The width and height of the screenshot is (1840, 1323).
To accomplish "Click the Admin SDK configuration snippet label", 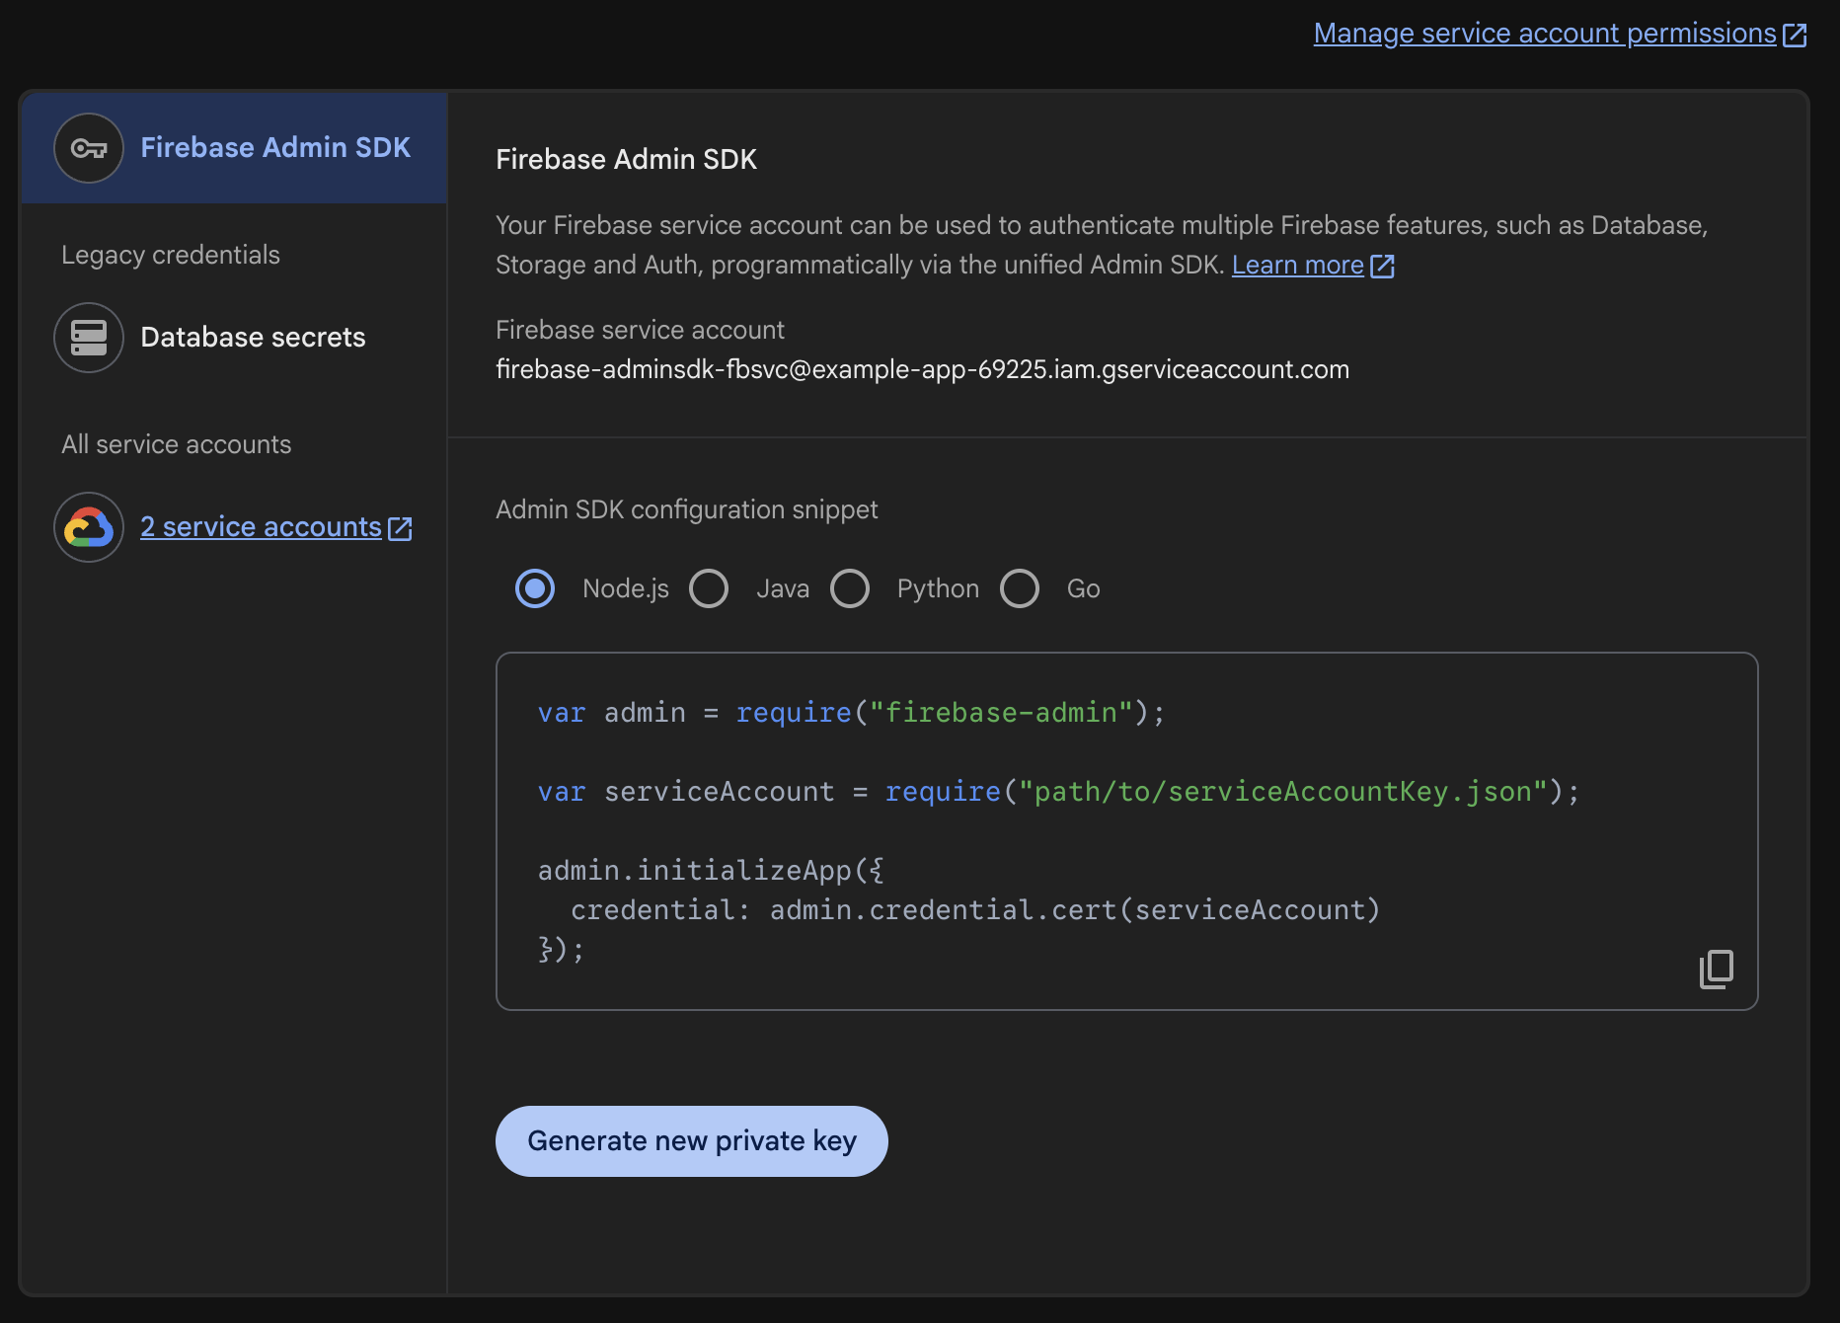I will [686, 509].
